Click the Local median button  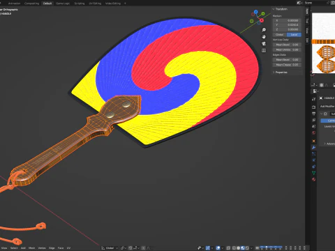294,35
